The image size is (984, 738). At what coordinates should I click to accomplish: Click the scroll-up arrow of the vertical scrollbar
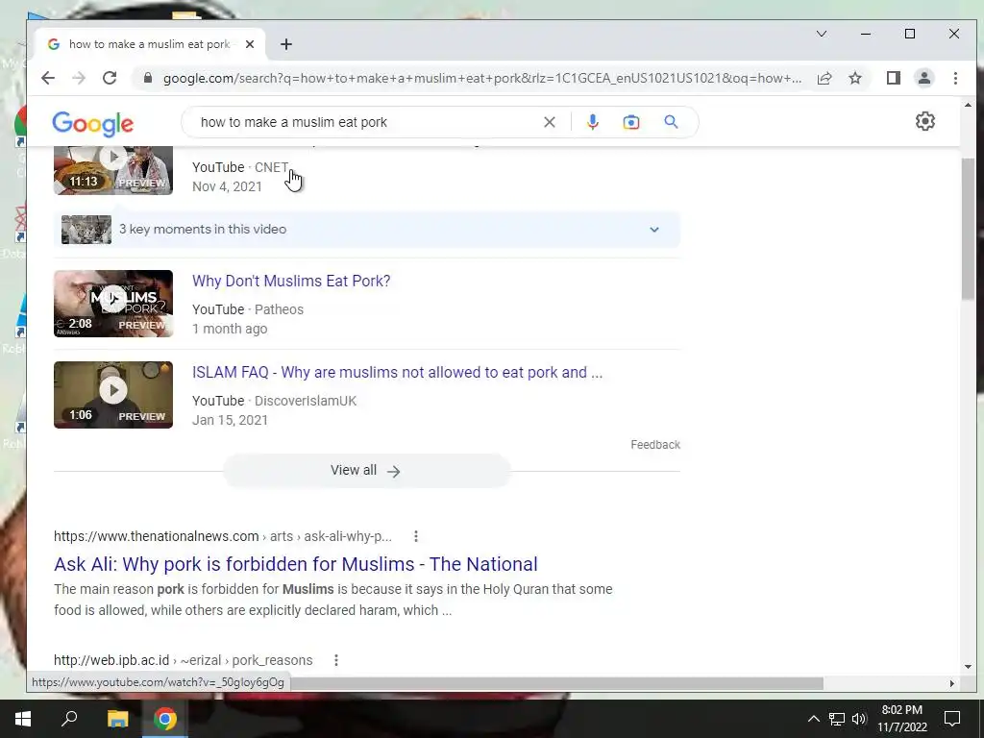[x=967, y=106]
